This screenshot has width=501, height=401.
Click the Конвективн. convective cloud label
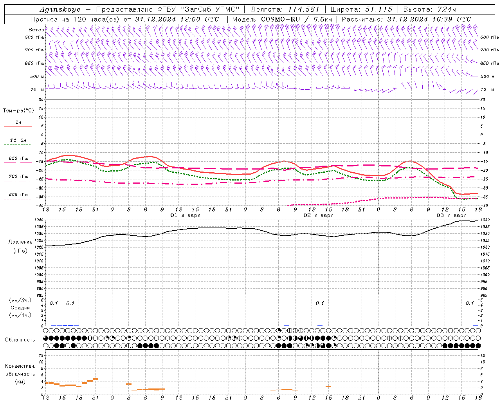click(x=20, y=366)
